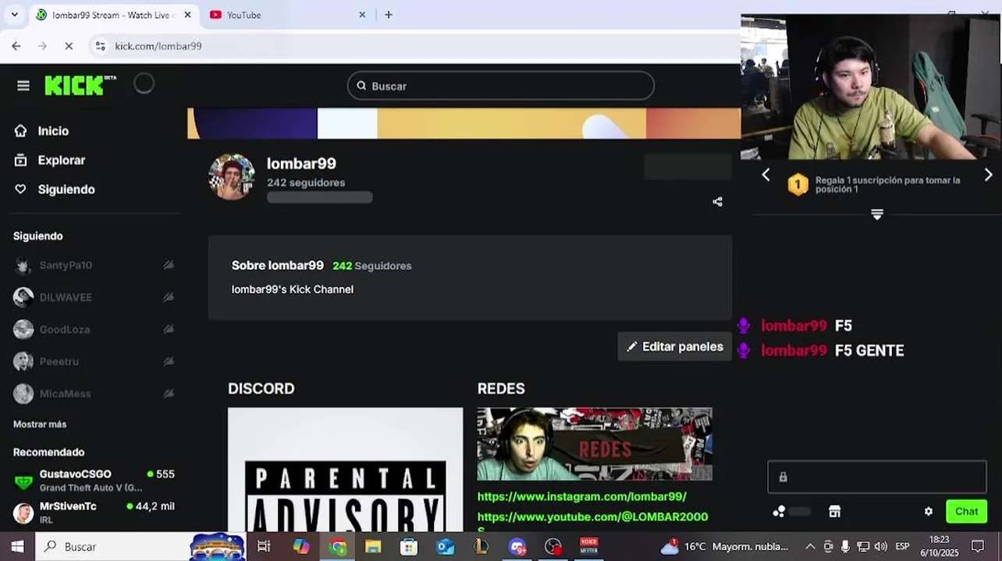Click the chat message input box
1002x561 pixels.
tap(877, 477)
